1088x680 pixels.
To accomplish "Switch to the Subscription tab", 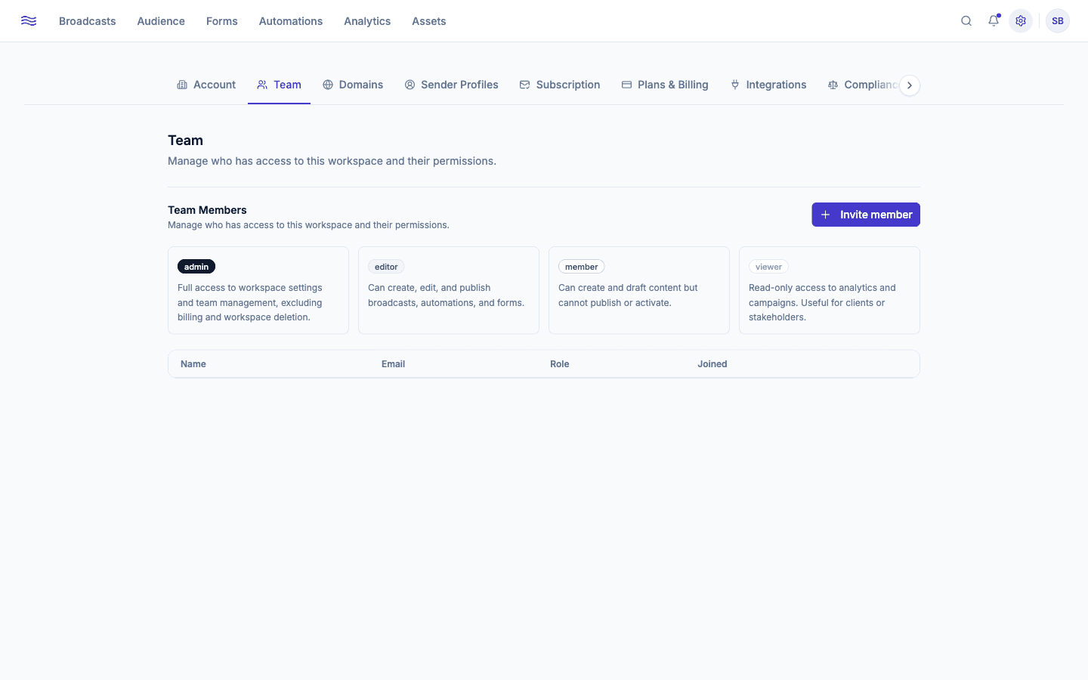I will click(x=560, y=85).
